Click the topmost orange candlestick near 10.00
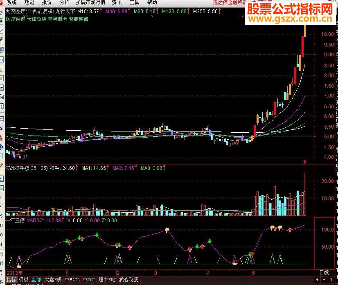This screenshot has width=338, height=285. (305, 31)
